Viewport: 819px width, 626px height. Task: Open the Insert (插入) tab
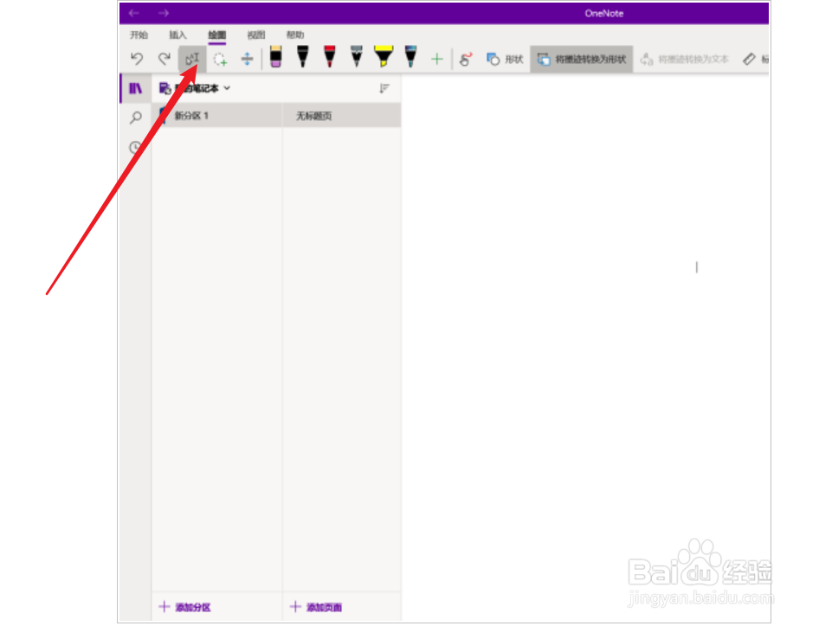point(177,35)
